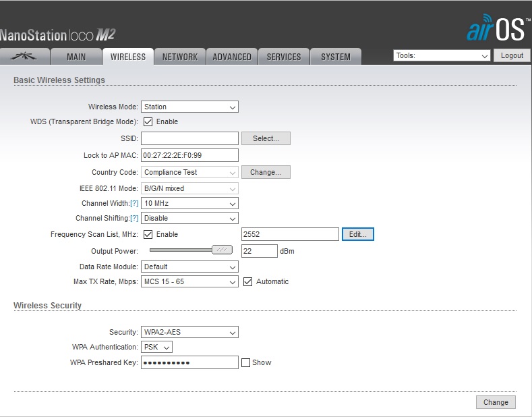
Task: Open the Channel Width dropdown
Action: (189, 203)
